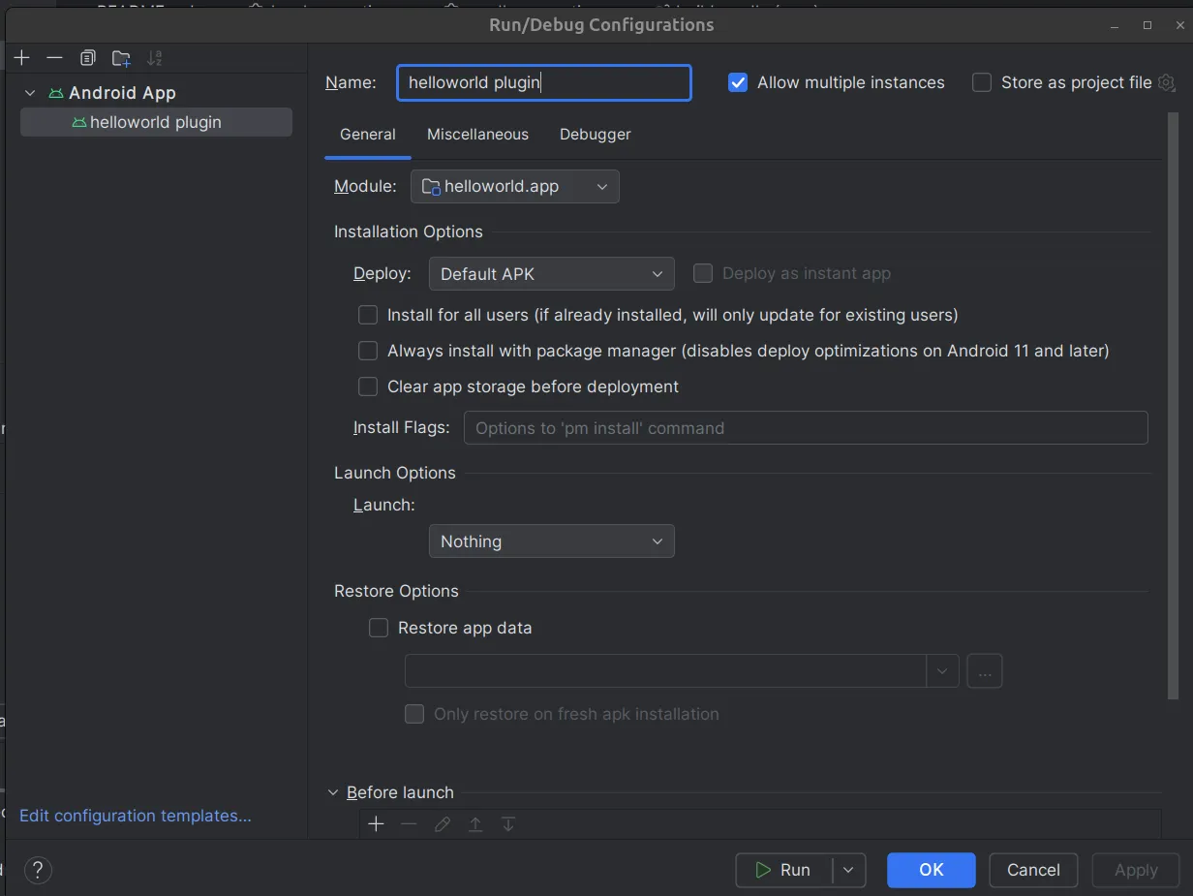Enable Store as project file checkbox
Screen dimensions: 1193x896
point(982,82)
